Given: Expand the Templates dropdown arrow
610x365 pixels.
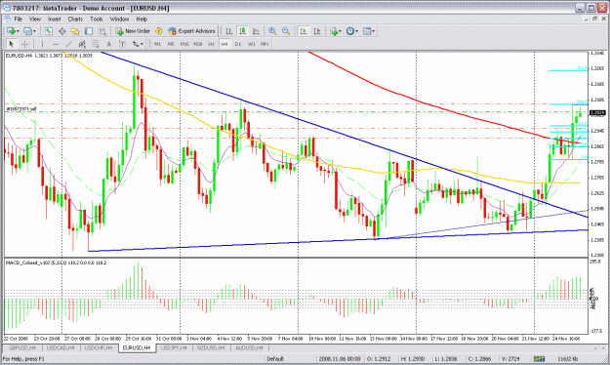Looking at the screenshot, I should 373,31.
